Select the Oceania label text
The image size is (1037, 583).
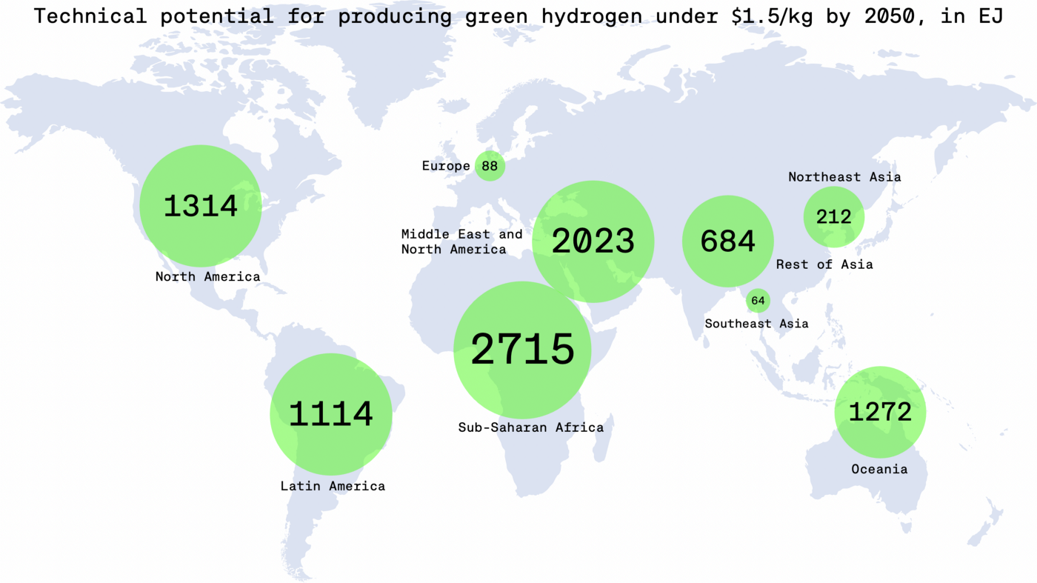coord(879,468)
